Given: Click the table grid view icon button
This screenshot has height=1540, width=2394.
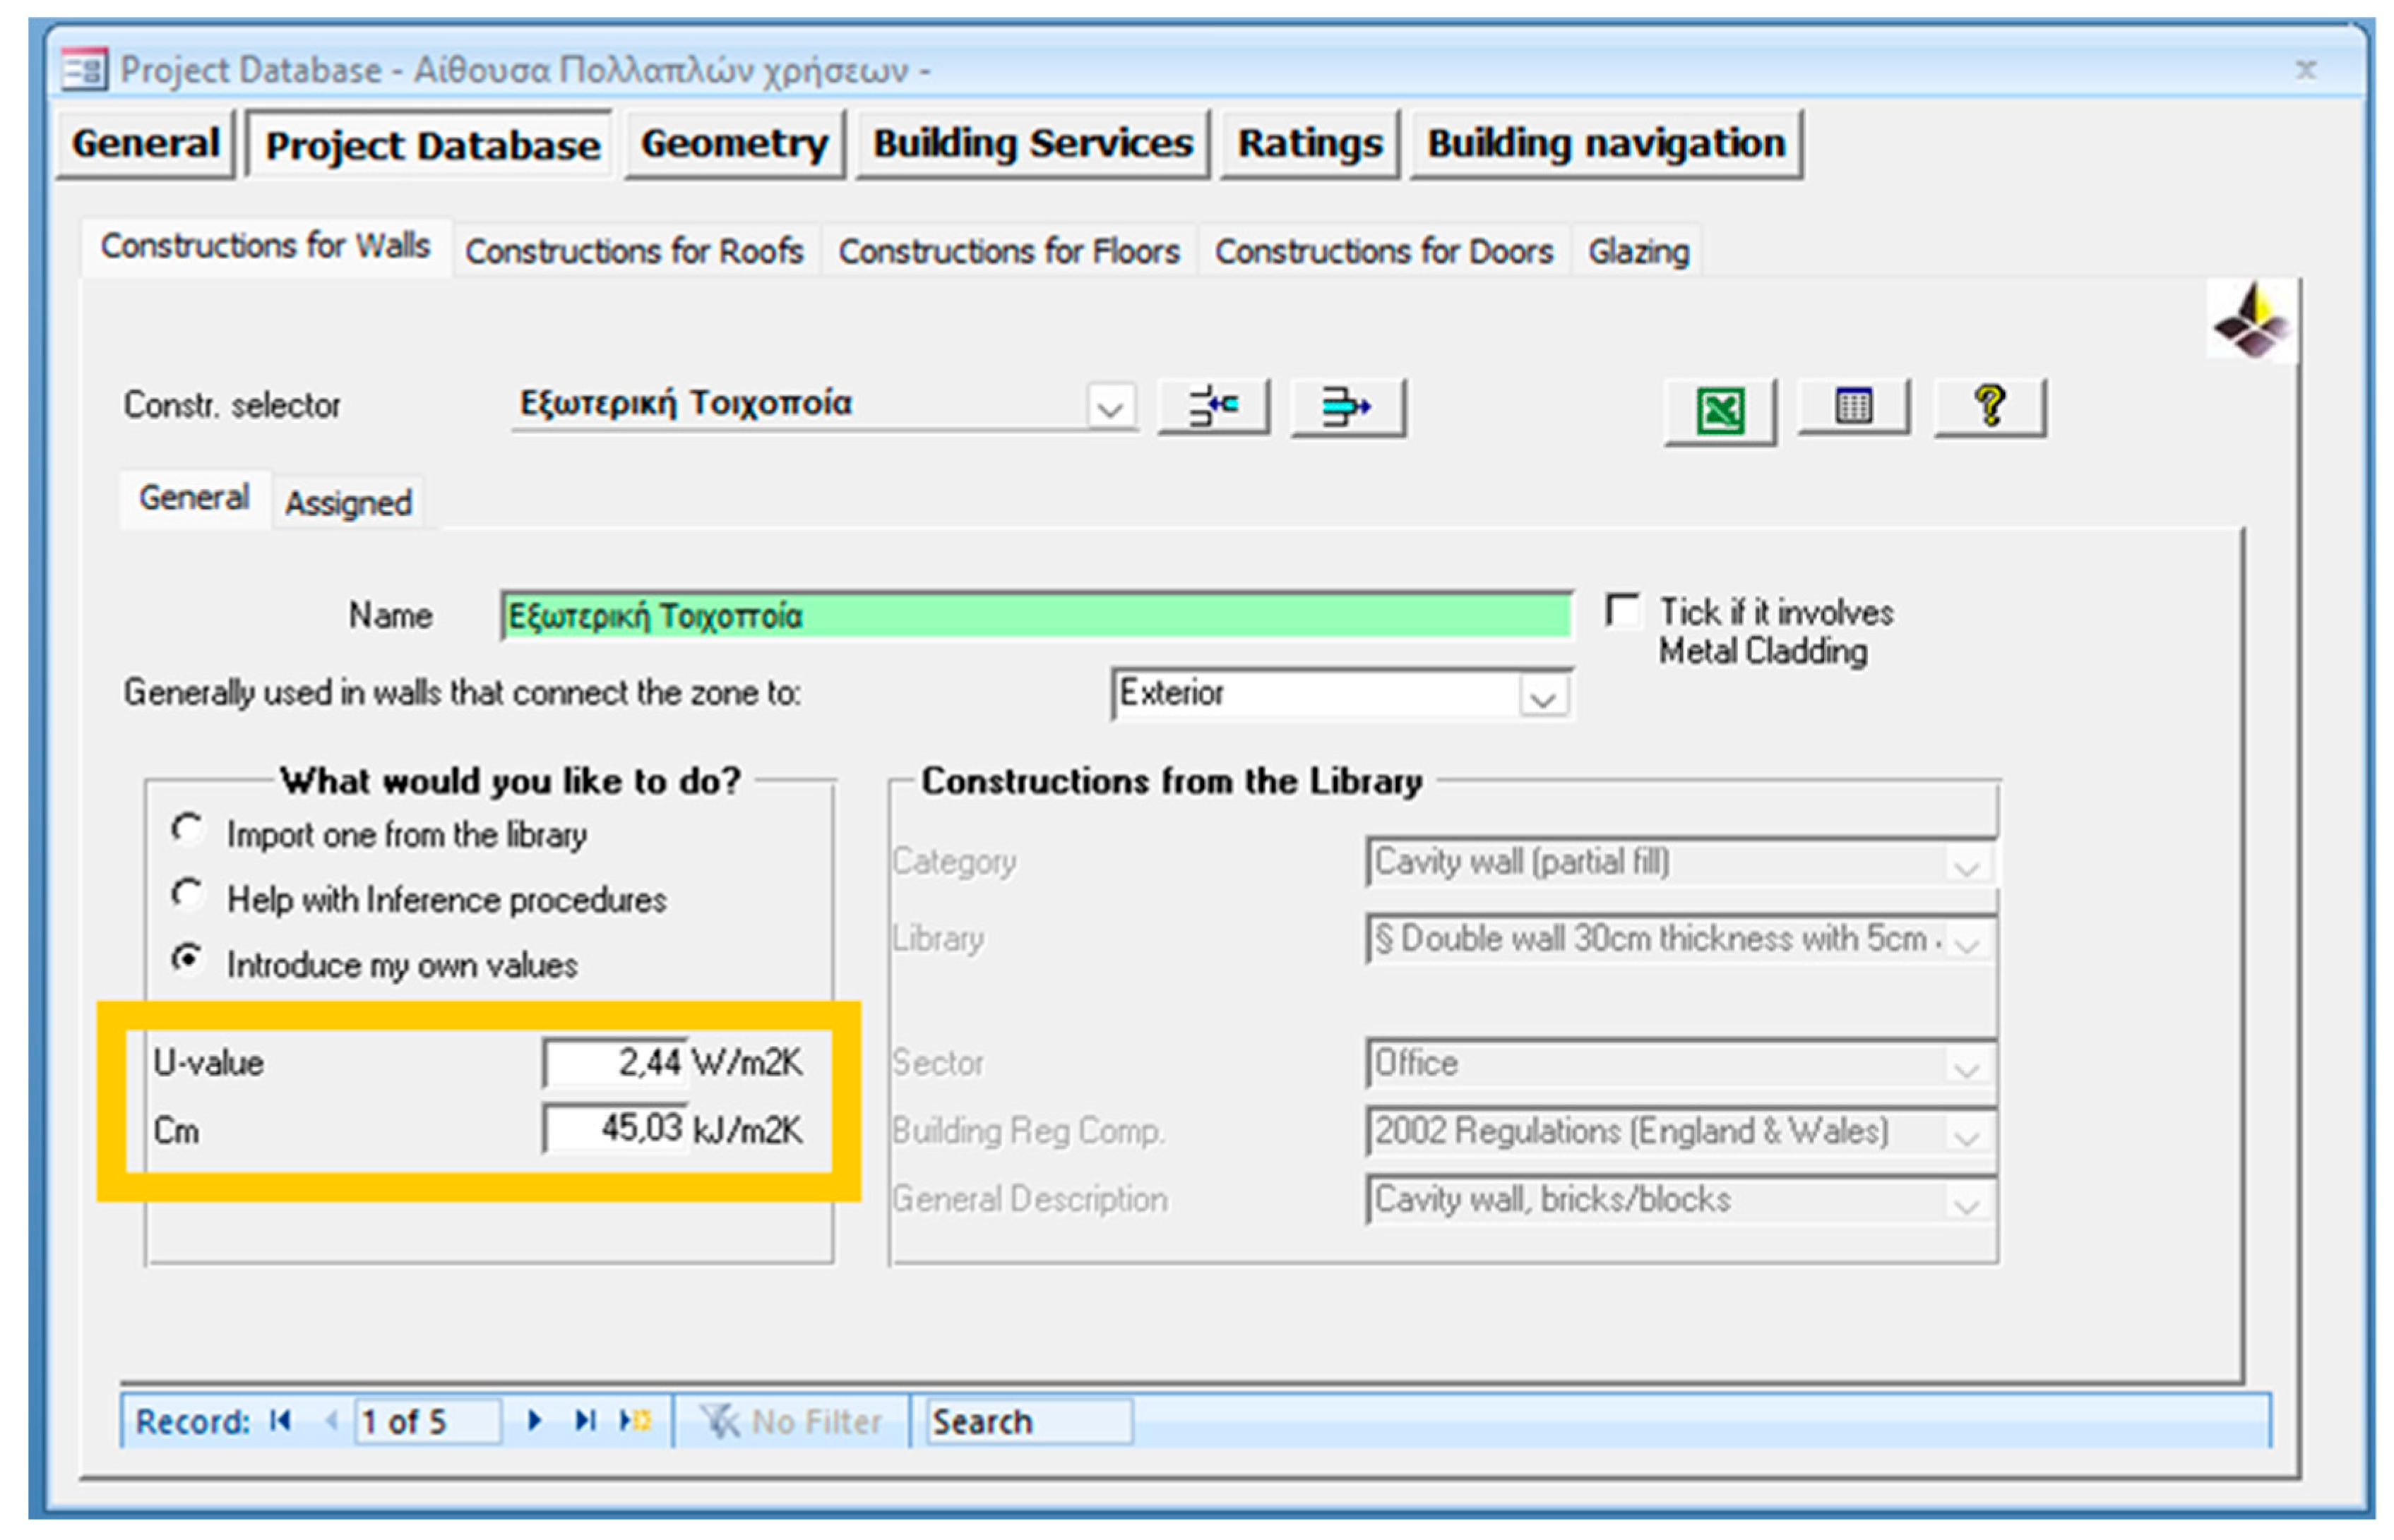Looking at the screenshot, I should coord(1852,406).
